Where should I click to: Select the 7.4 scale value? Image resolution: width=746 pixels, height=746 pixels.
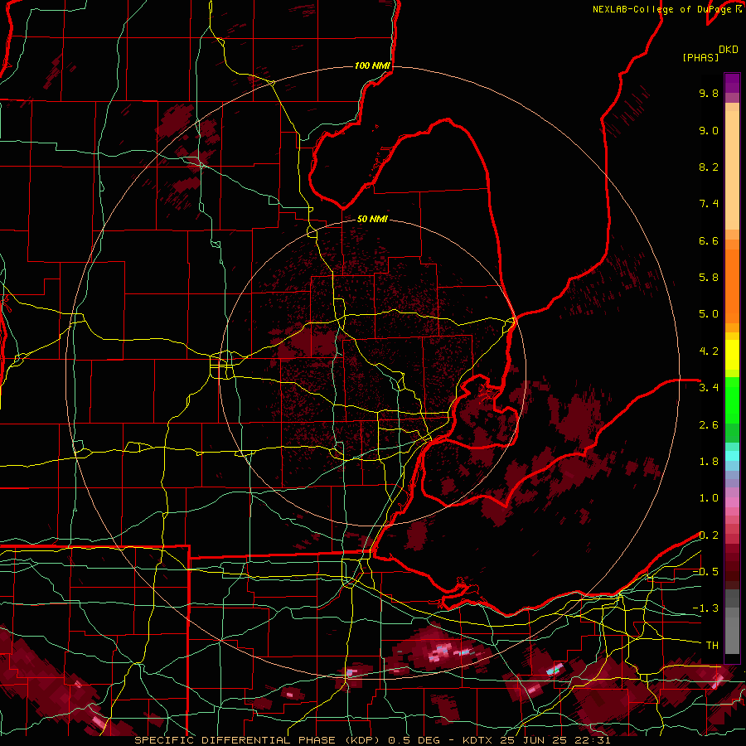pos(709,204)
